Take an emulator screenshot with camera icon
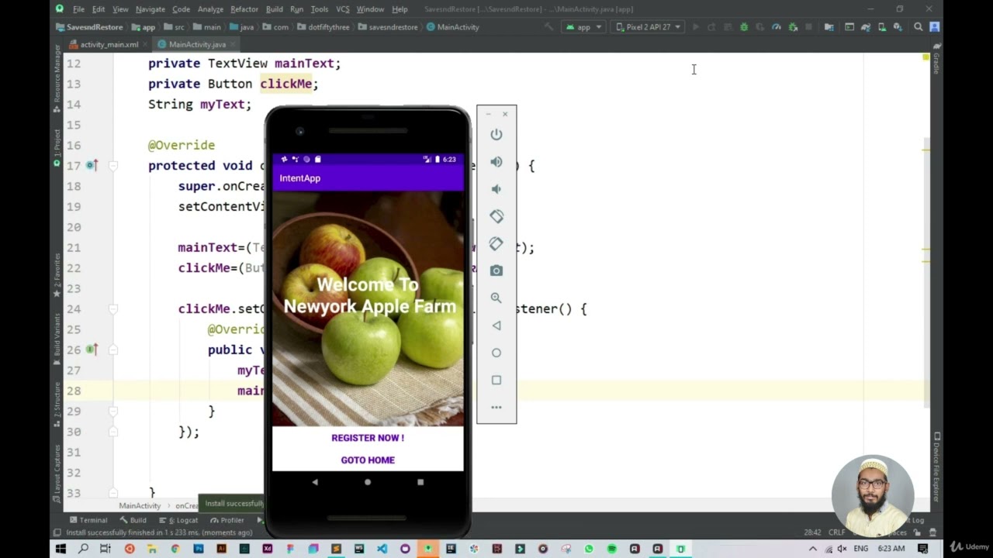993x558 pixels. click(496, 270)
